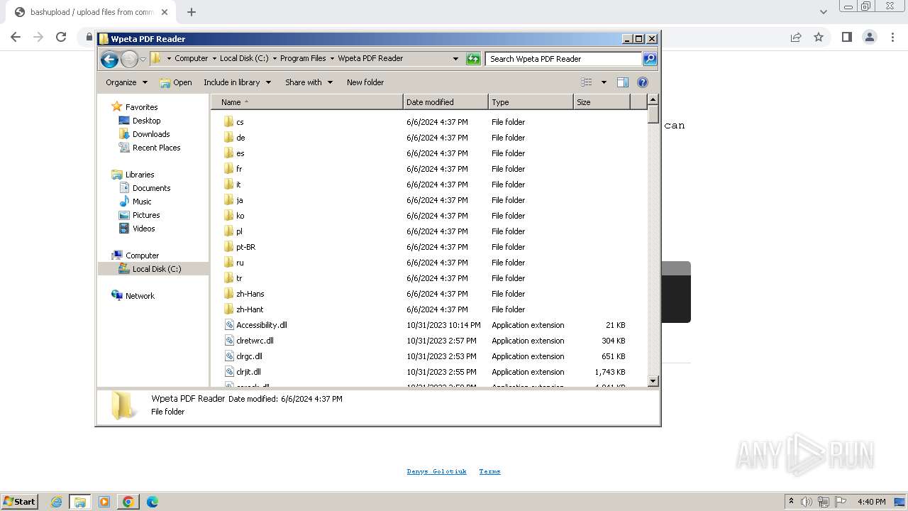
Task: Select Desktop under Favorites
Action: click(146, 121)
